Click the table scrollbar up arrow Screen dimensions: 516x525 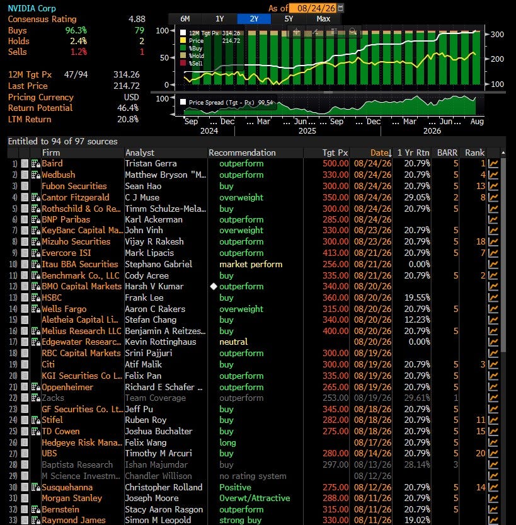[x=503, y=153]
